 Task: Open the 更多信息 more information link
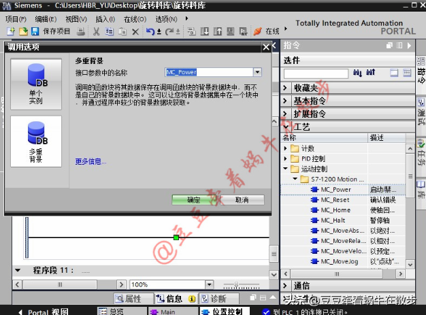(91, 161)
